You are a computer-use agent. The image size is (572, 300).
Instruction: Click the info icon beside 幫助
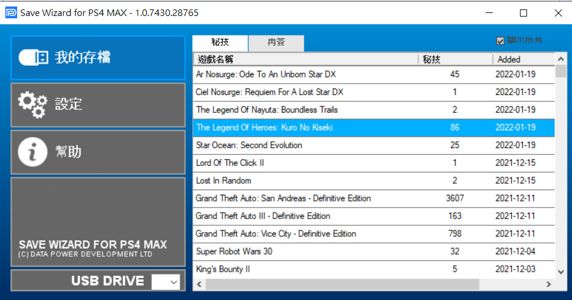tap(33, 152)
